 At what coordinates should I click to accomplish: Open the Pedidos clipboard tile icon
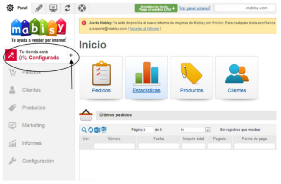tap(101, 73)
